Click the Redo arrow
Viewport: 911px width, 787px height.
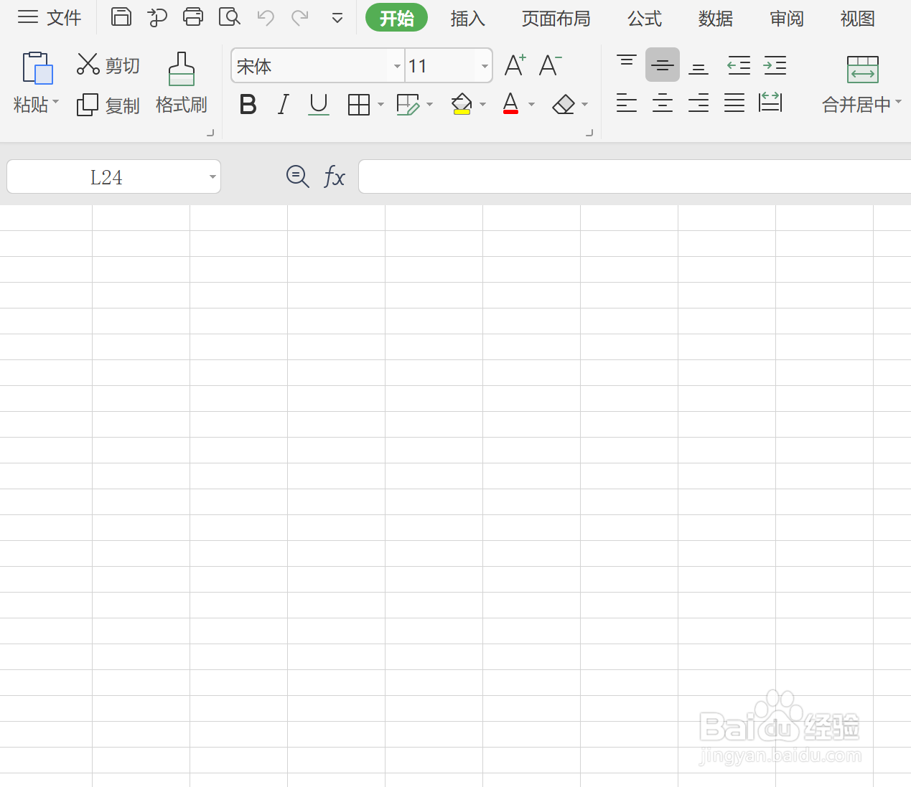[300, 17]
